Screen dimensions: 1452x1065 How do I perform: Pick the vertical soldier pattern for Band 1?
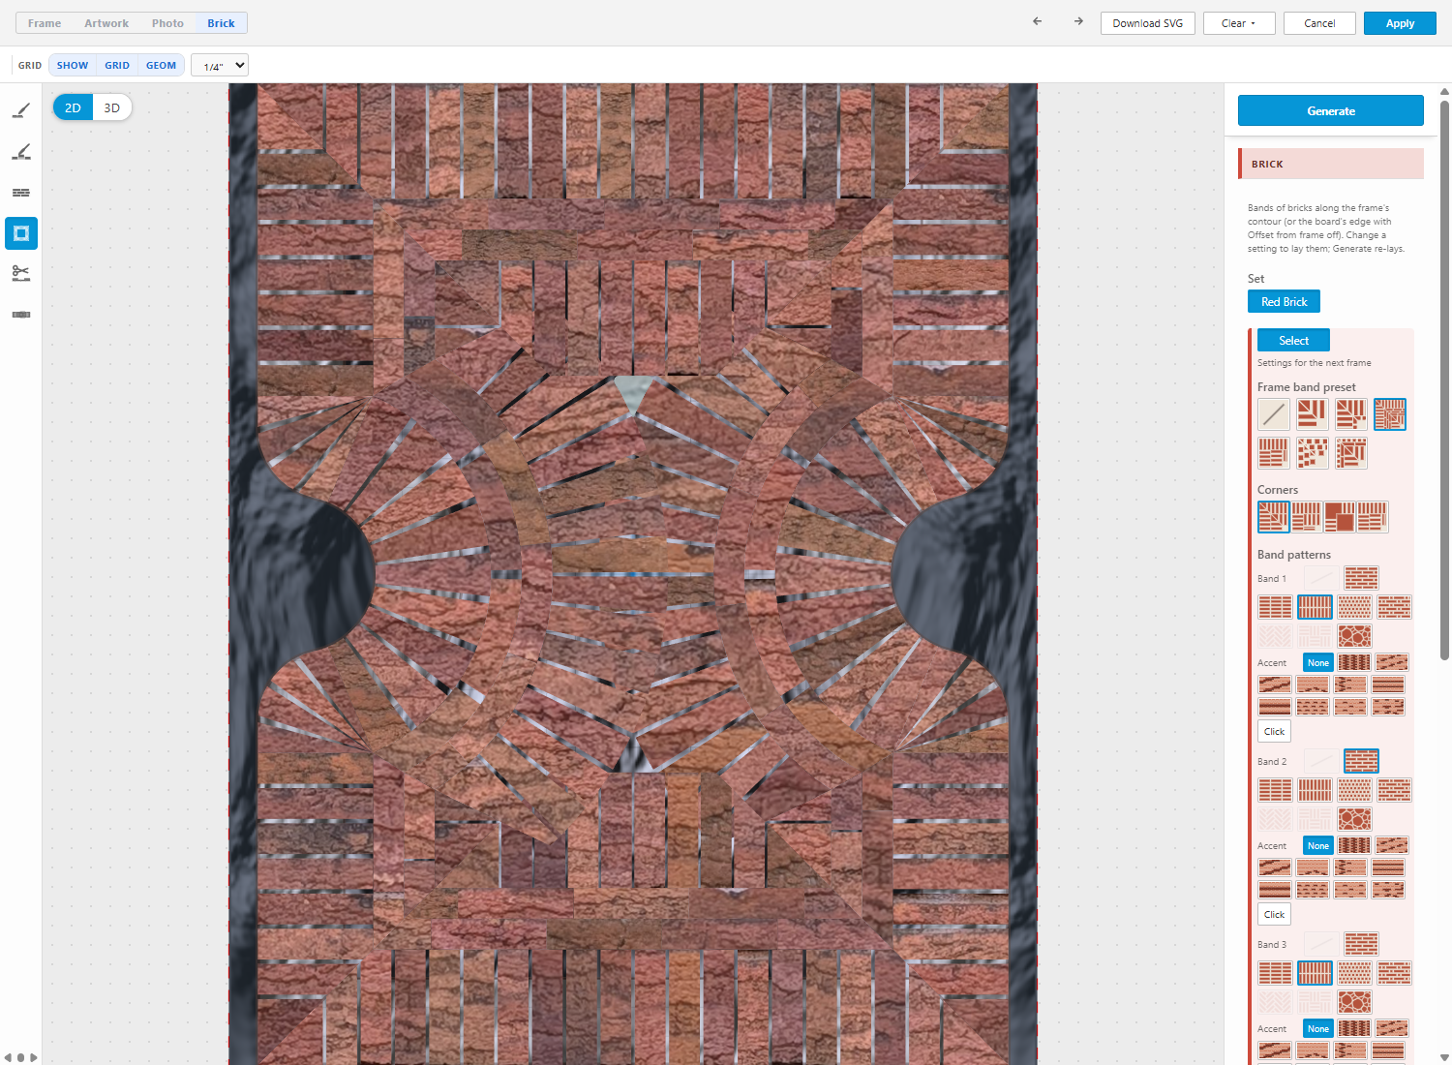(x=1315, y=607)
